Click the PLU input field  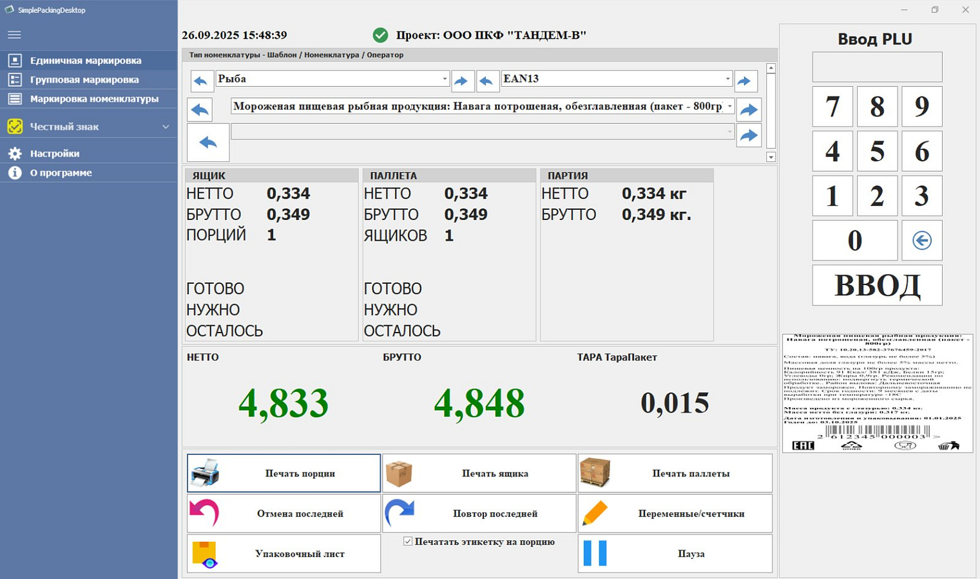click(877, 67)
